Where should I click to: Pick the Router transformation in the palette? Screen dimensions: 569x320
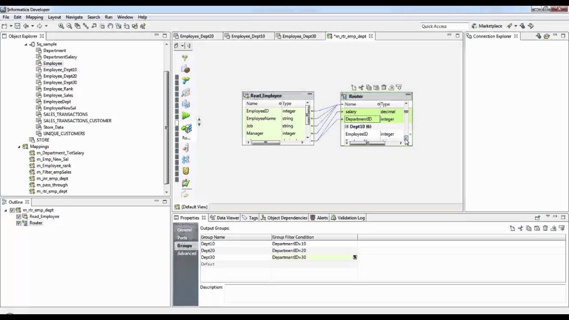tap(186, 129)
